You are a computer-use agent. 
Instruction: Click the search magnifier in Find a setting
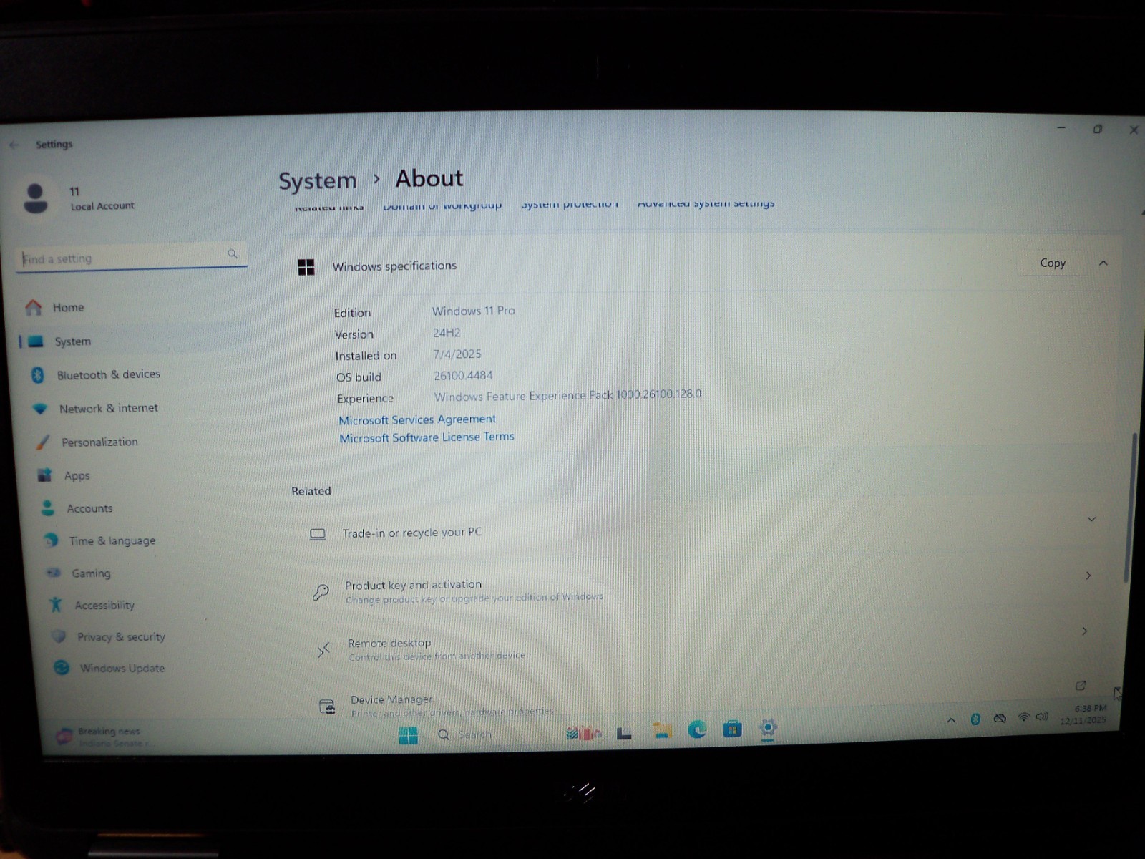[x=233, y=253]
